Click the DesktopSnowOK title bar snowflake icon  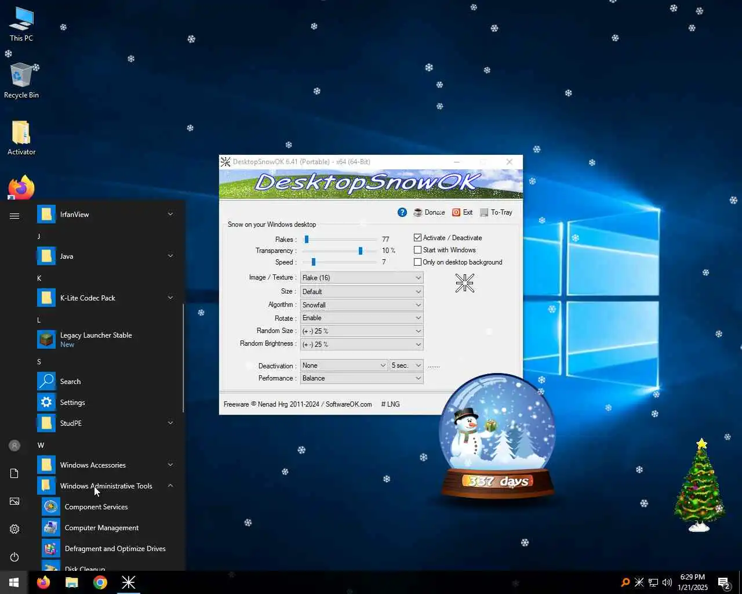click(225, 162)
